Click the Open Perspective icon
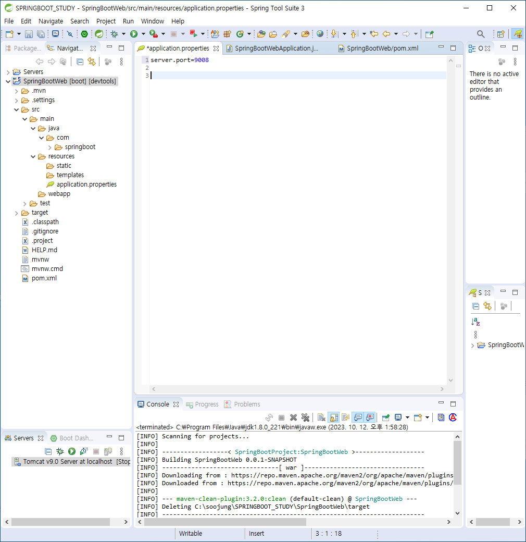 click(500, 34)
